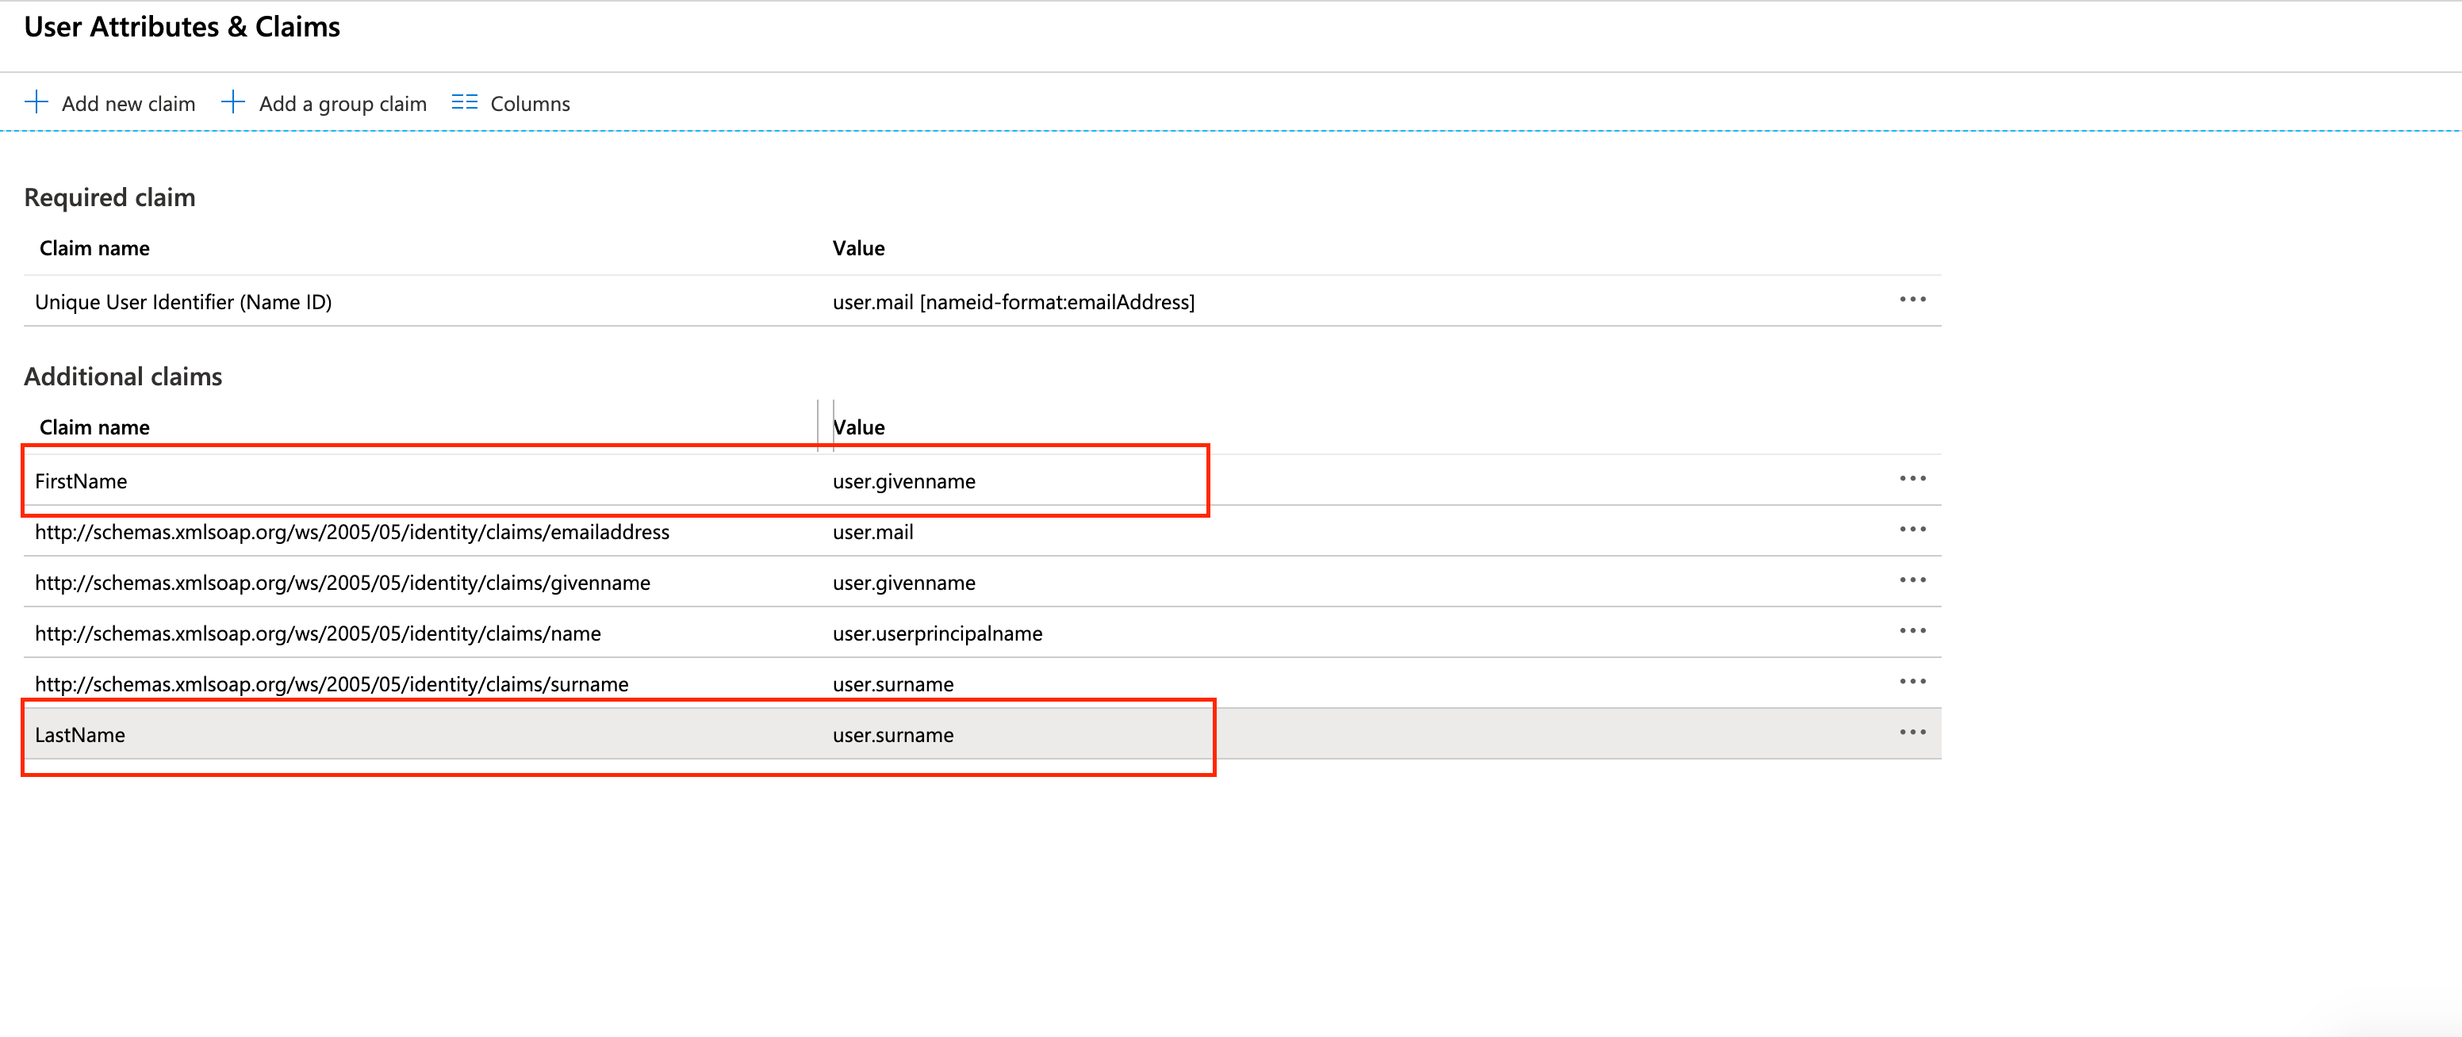Screen dimensions: 2462x1037
Task: Open ellipsis menu for Unique User Identifier row
Action: coord(1912,300)
